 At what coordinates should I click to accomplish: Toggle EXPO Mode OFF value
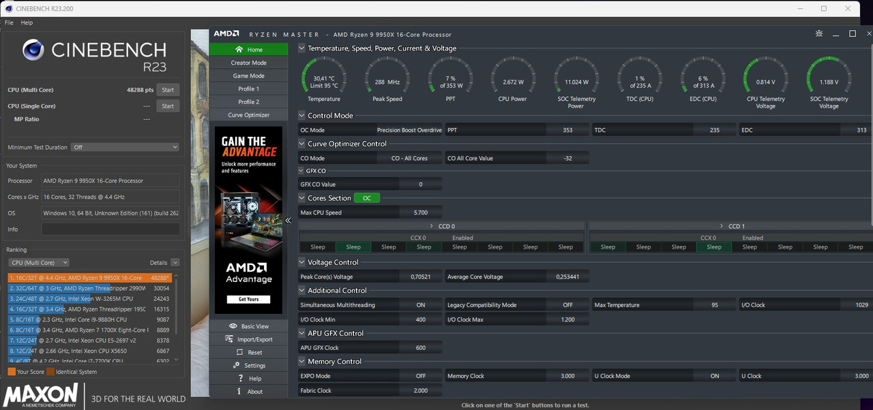pos(421,376)
